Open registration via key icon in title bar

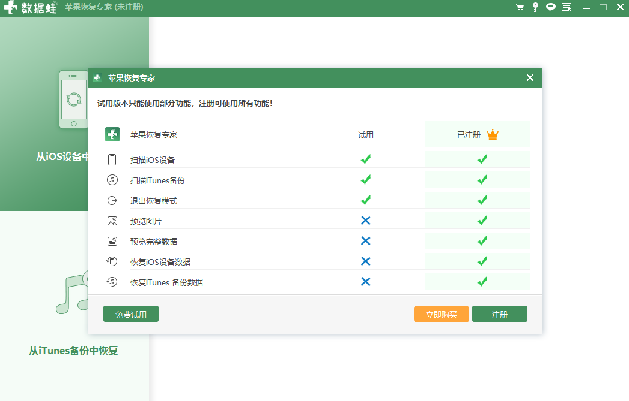pyautogui.click(x=535, y=7)
